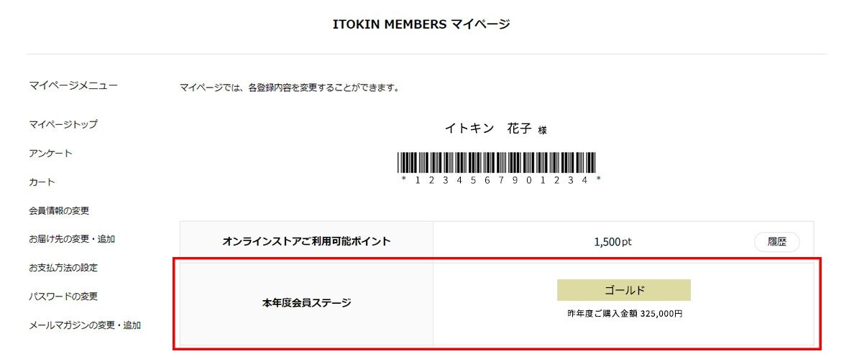Click the マイページメニュー sidebar title
The image size is (854, 359).
[73, 85]
